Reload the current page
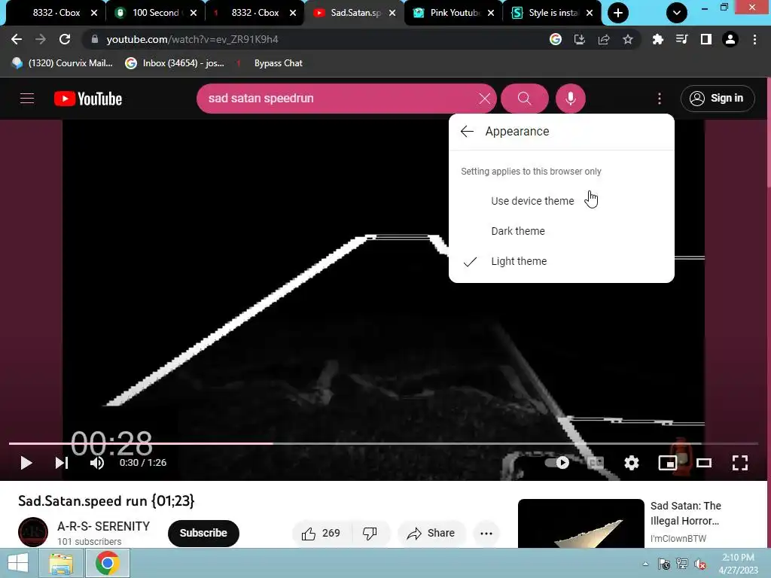The width and height of the screenshot is (771, 578). pos(65,39)
